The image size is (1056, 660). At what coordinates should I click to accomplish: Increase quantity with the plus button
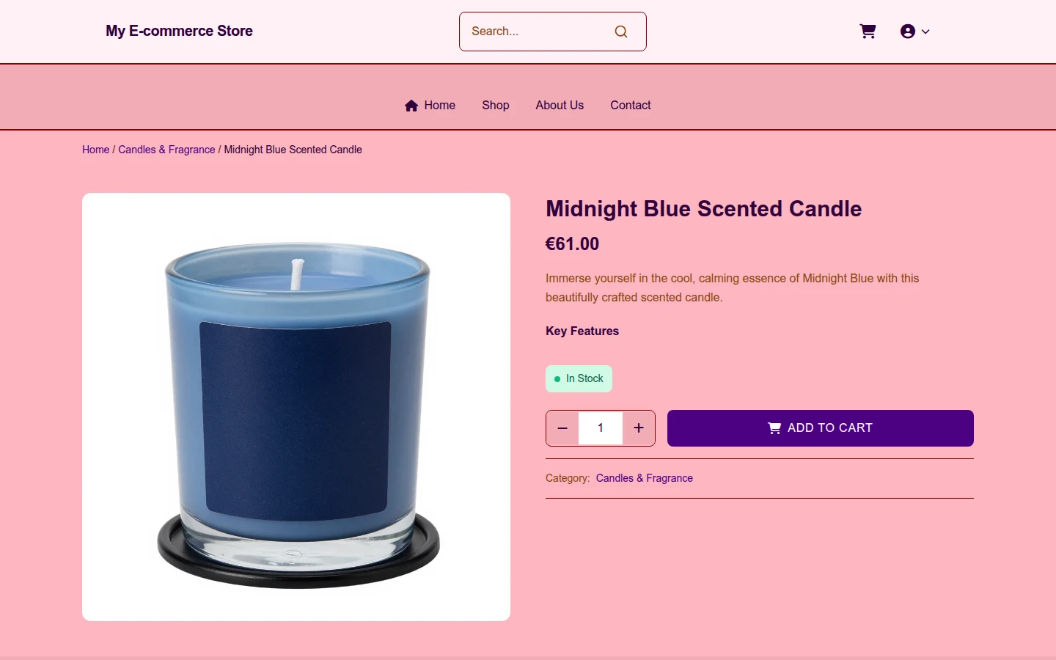[639, 428]
